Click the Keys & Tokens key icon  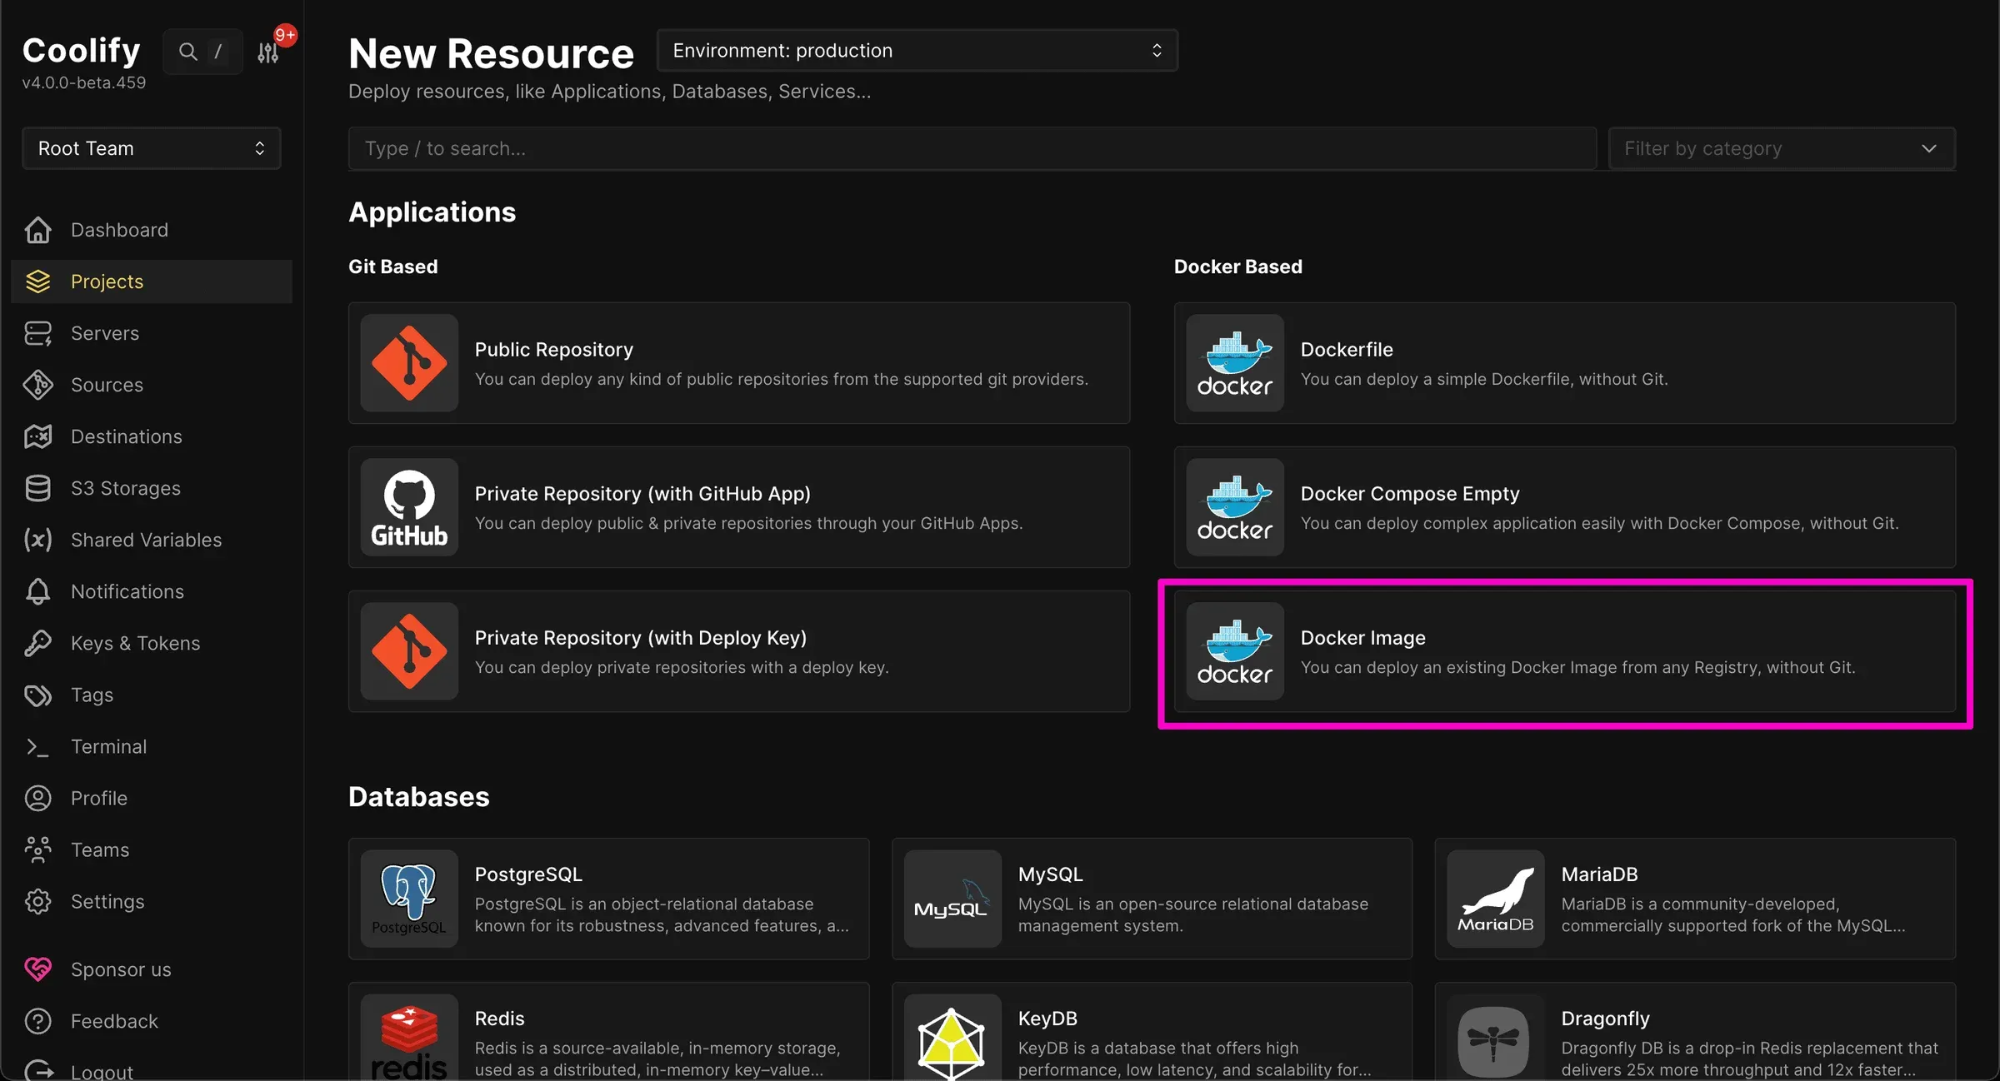tap(38, 643)
